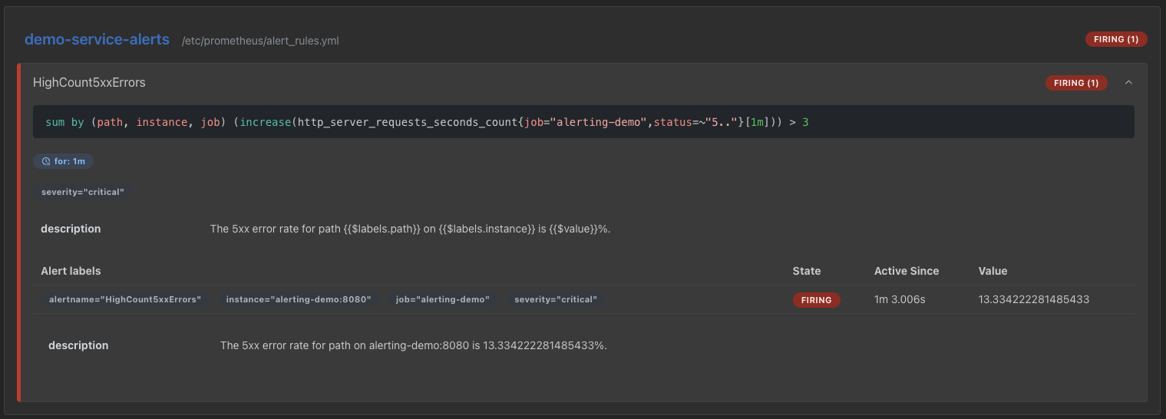The image size is (1166, 419).
Task: Click the job="alerting-demo" label chip
Action: [x=443, y=299]
